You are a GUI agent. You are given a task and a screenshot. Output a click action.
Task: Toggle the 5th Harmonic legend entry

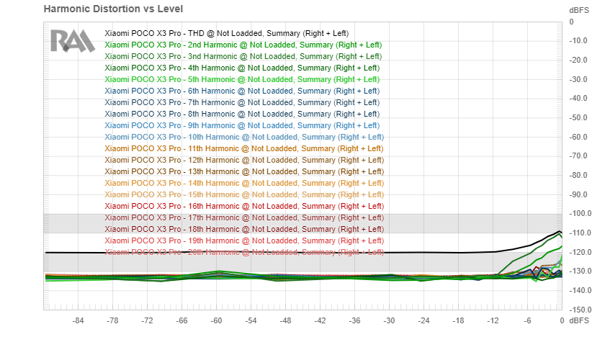tap(242, 79)
